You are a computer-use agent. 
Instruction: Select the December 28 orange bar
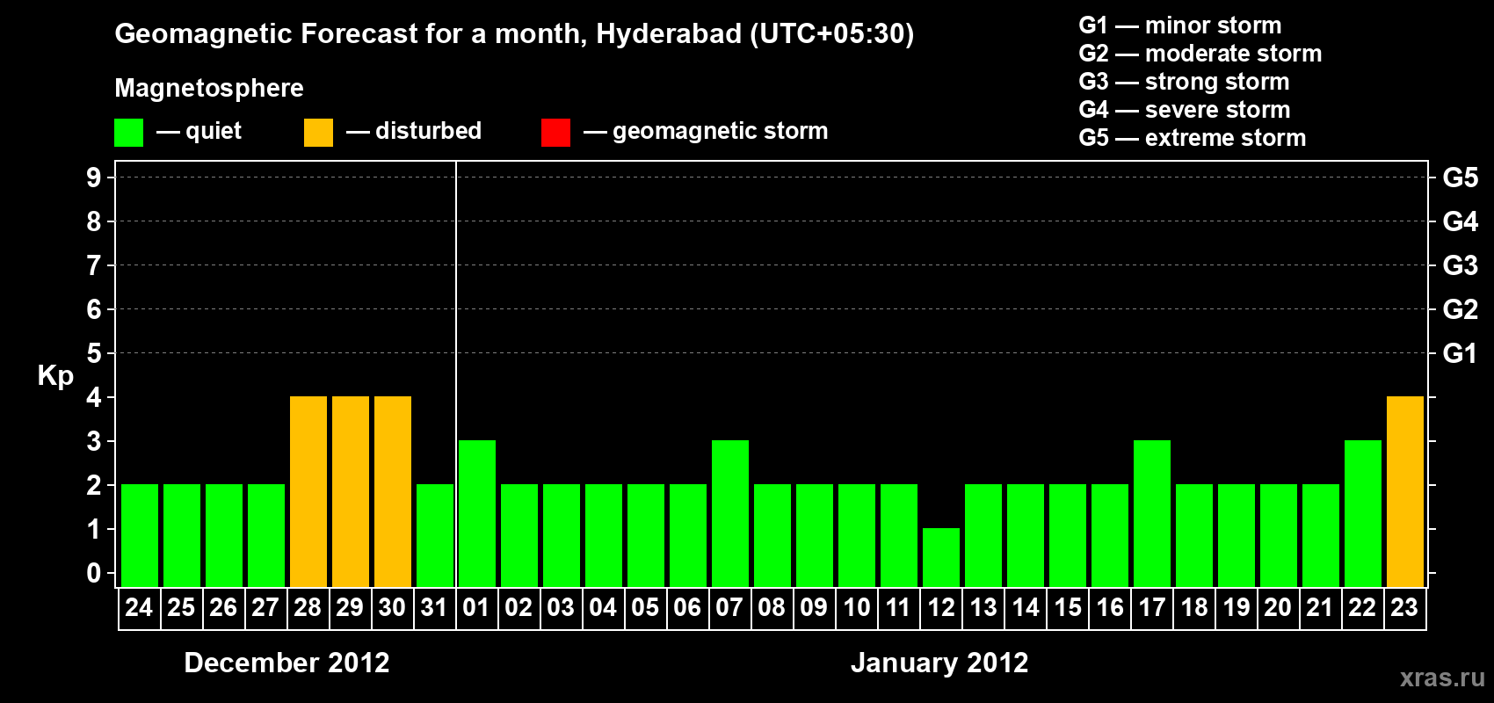click(308, 492)
